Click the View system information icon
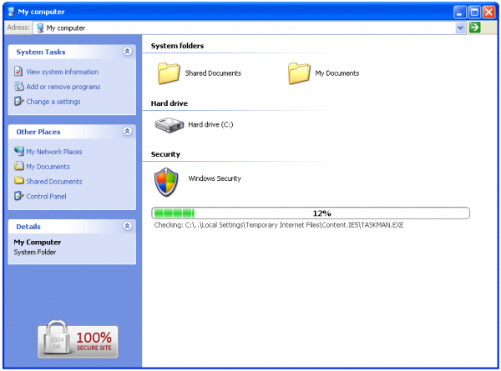This screenshot has width=501, height=371. [18, 72]
